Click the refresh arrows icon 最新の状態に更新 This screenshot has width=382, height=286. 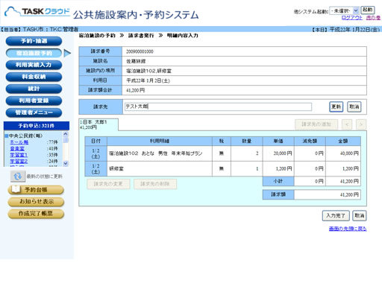click(18, 177)
